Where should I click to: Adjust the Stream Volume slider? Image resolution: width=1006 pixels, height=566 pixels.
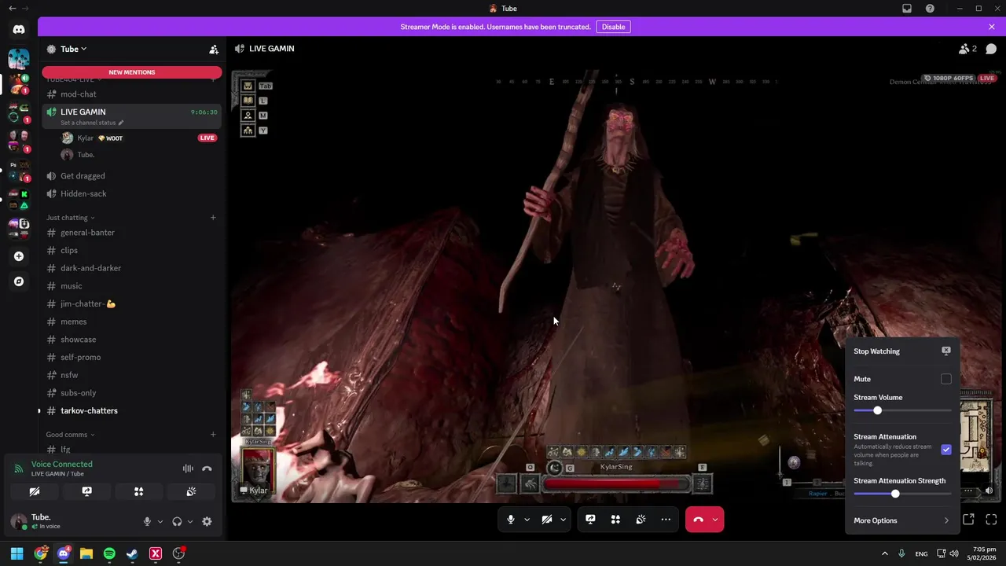(902, 410)
